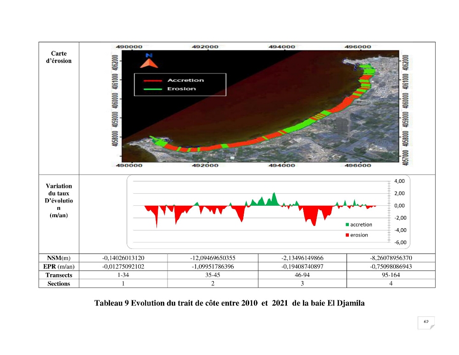The image size is (459, 355).
Task: Click the Transects 46-94 cell
Action: click(302, 275)
